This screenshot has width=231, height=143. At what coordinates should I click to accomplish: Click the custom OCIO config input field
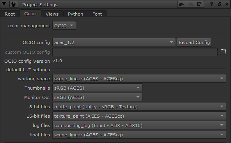pos(135,52)
